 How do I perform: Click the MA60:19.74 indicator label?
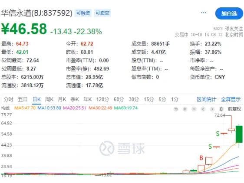tap(126, 108)
